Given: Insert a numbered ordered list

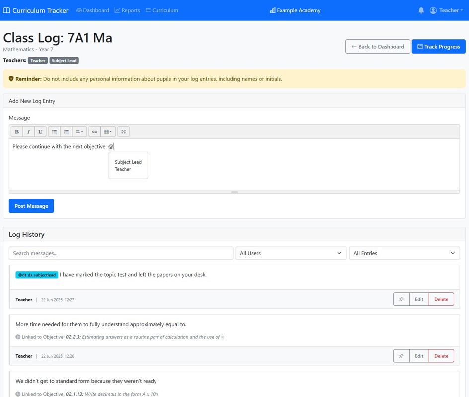Looking at the screenshot, I should pyautogui.click(x=66, y=132).
